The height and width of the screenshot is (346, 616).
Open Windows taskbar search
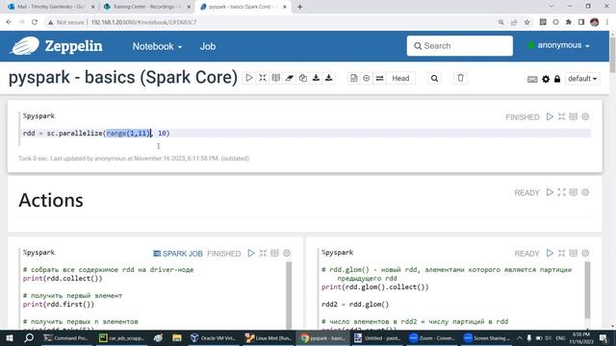point(29,337)
